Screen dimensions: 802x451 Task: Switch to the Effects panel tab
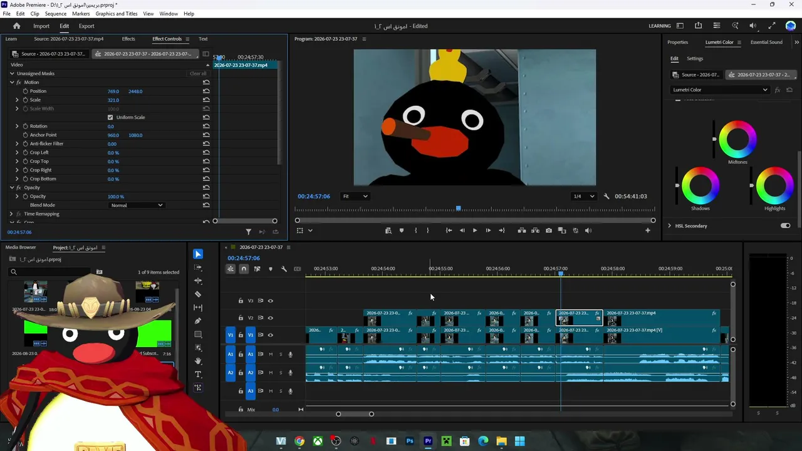128,39
